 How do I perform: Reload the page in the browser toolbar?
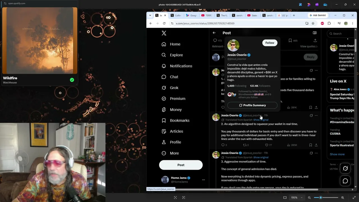[164, 23]
